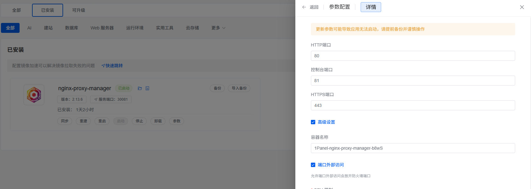Viewport: 531px width, 189px height.
Task: Click the HTTP端口 input field
Action: click(413, 56)
